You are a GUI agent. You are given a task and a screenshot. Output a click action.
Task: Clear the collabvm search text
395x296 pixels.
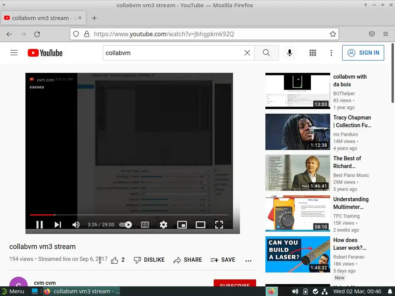(247, 52)
